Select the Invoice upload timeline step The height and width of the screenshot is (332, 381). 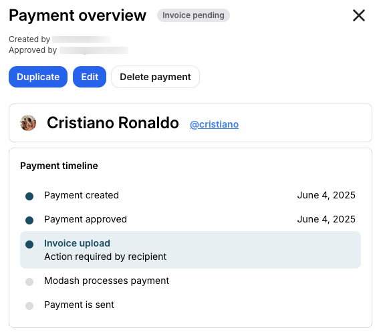[x=190, y=250]
